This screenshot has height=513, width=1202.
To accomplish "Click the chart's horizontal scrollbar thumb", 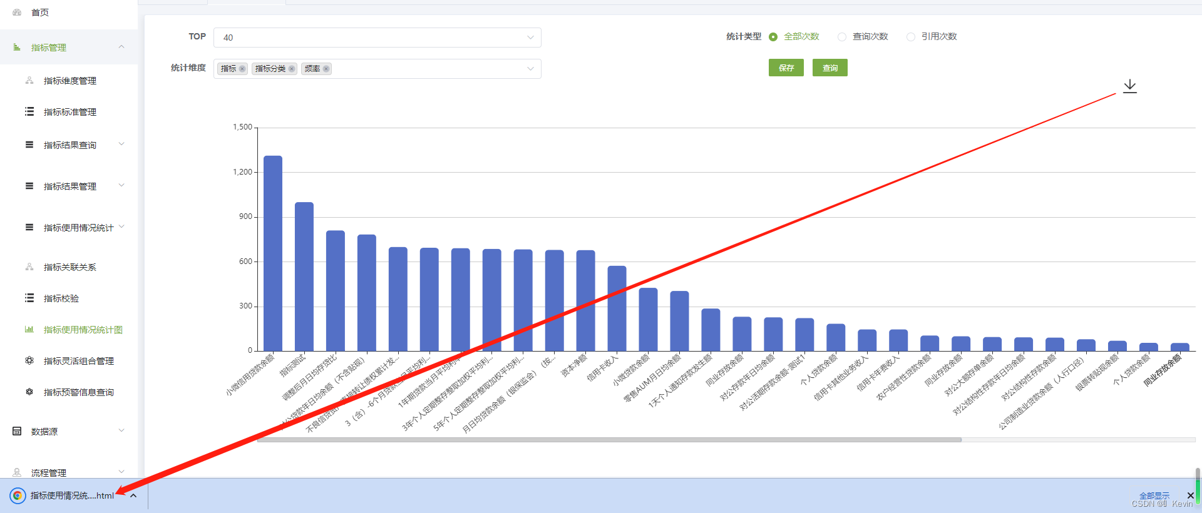I will tap(609, 440).
